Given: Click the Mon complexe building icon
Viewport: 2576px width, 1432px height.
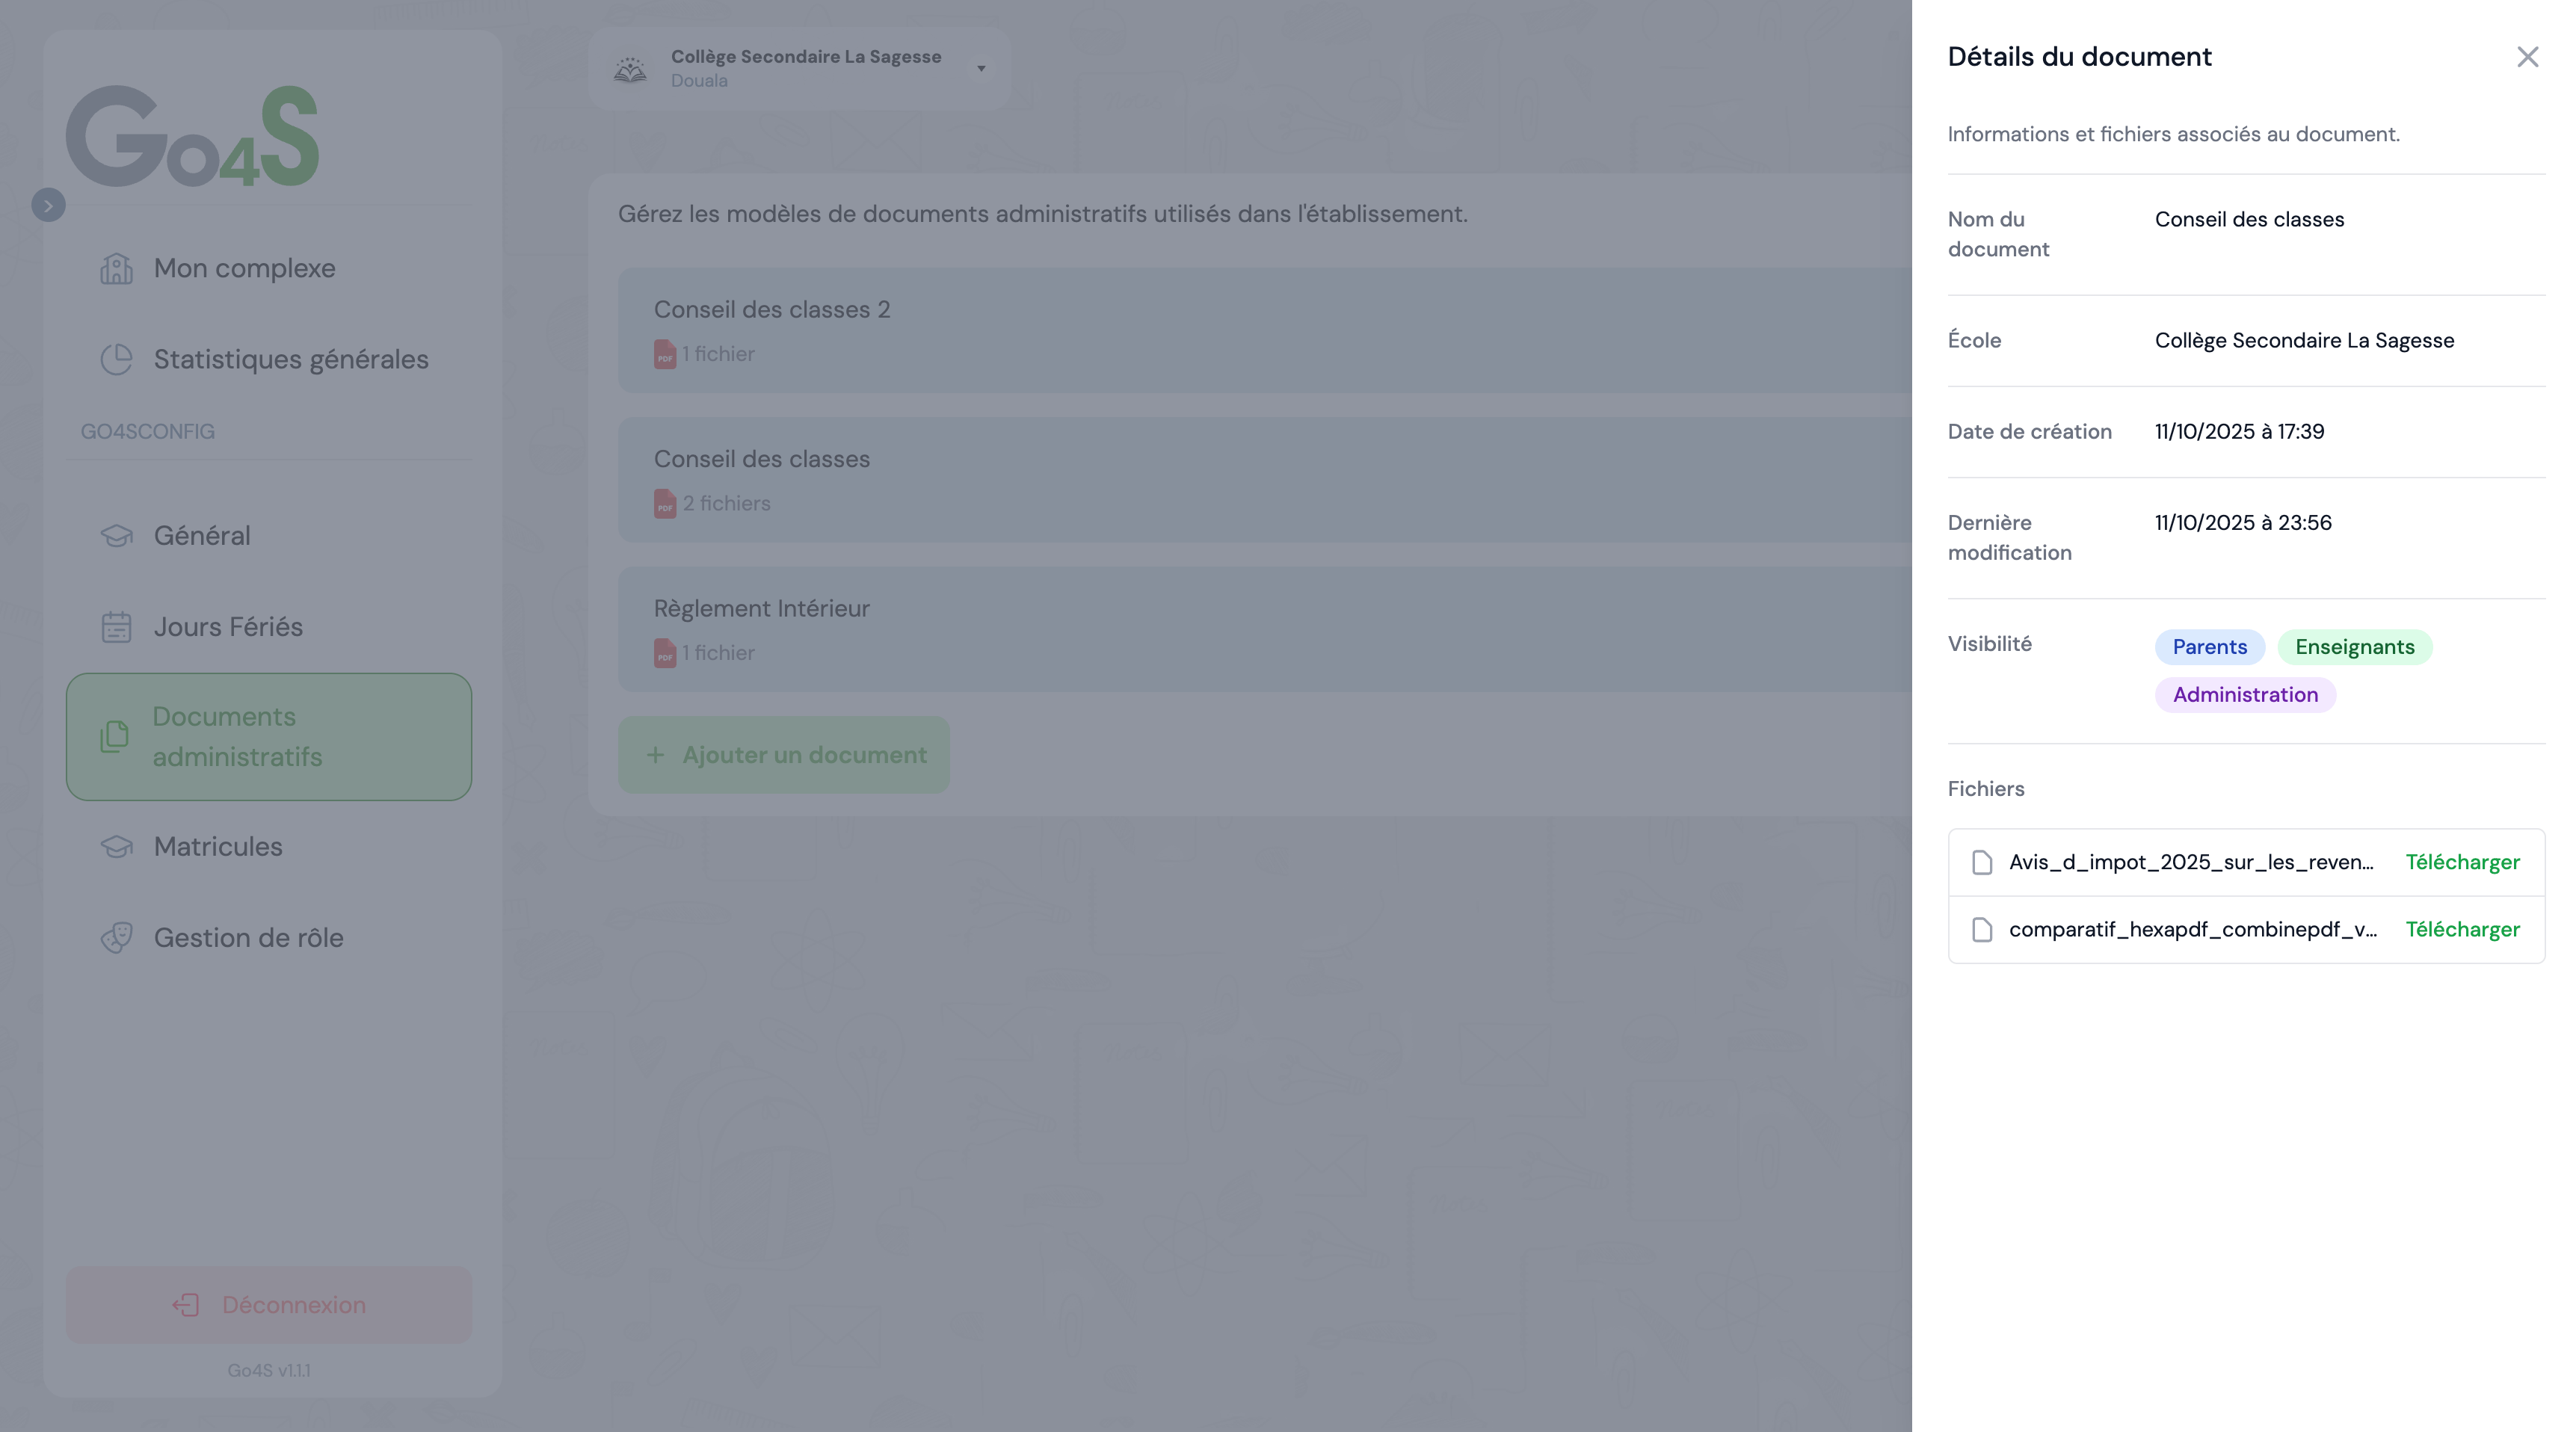Looking at the screenshot, I should [x=116, y=268].
